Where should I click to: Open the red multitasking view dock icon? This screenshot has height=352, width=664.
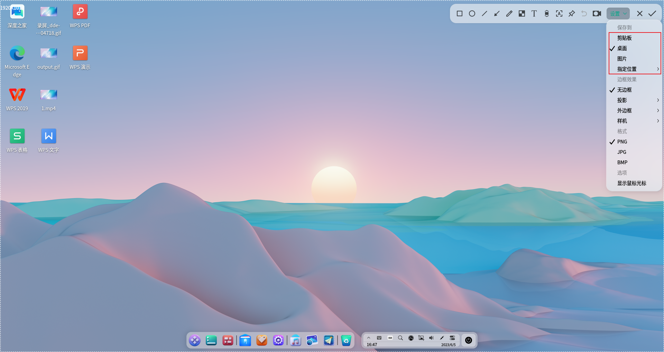tap(228, 341)
